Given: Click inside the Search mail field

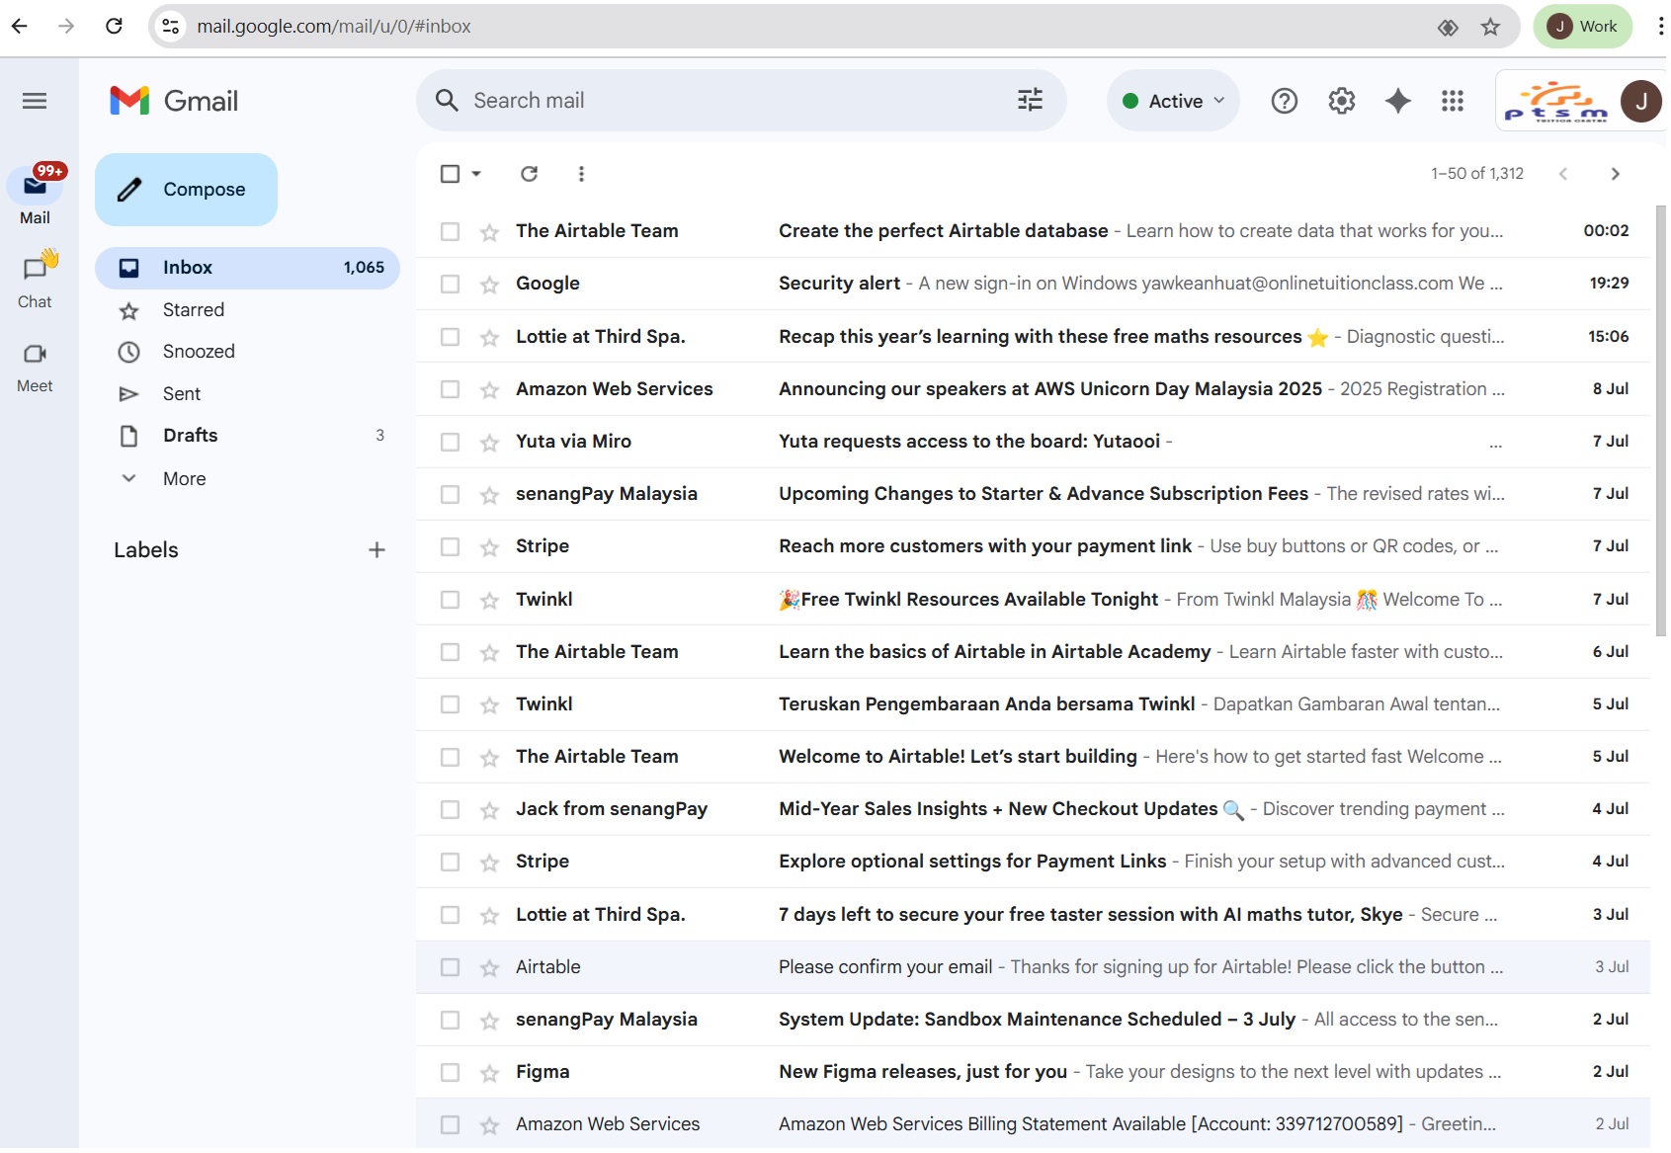Looking at the screenshot, I should pyautogui.click(x=692, y=100).
